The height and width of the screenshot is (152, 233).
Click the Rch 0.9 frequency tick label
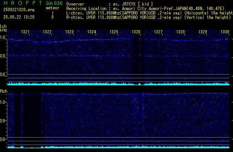[x=3, y=120]
